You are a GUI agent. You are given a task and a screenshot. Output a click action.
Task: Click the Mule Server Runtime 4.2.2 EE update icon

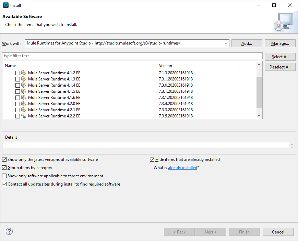(24, 116)
